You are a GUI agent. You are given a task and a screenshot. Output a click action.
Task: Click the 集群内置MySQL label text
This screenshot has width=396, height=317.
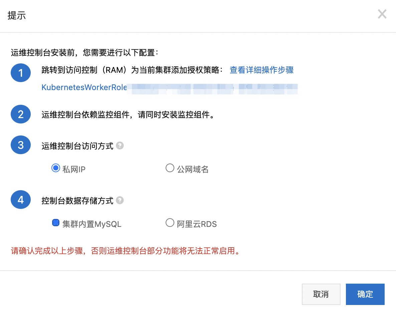pos(92,224)
